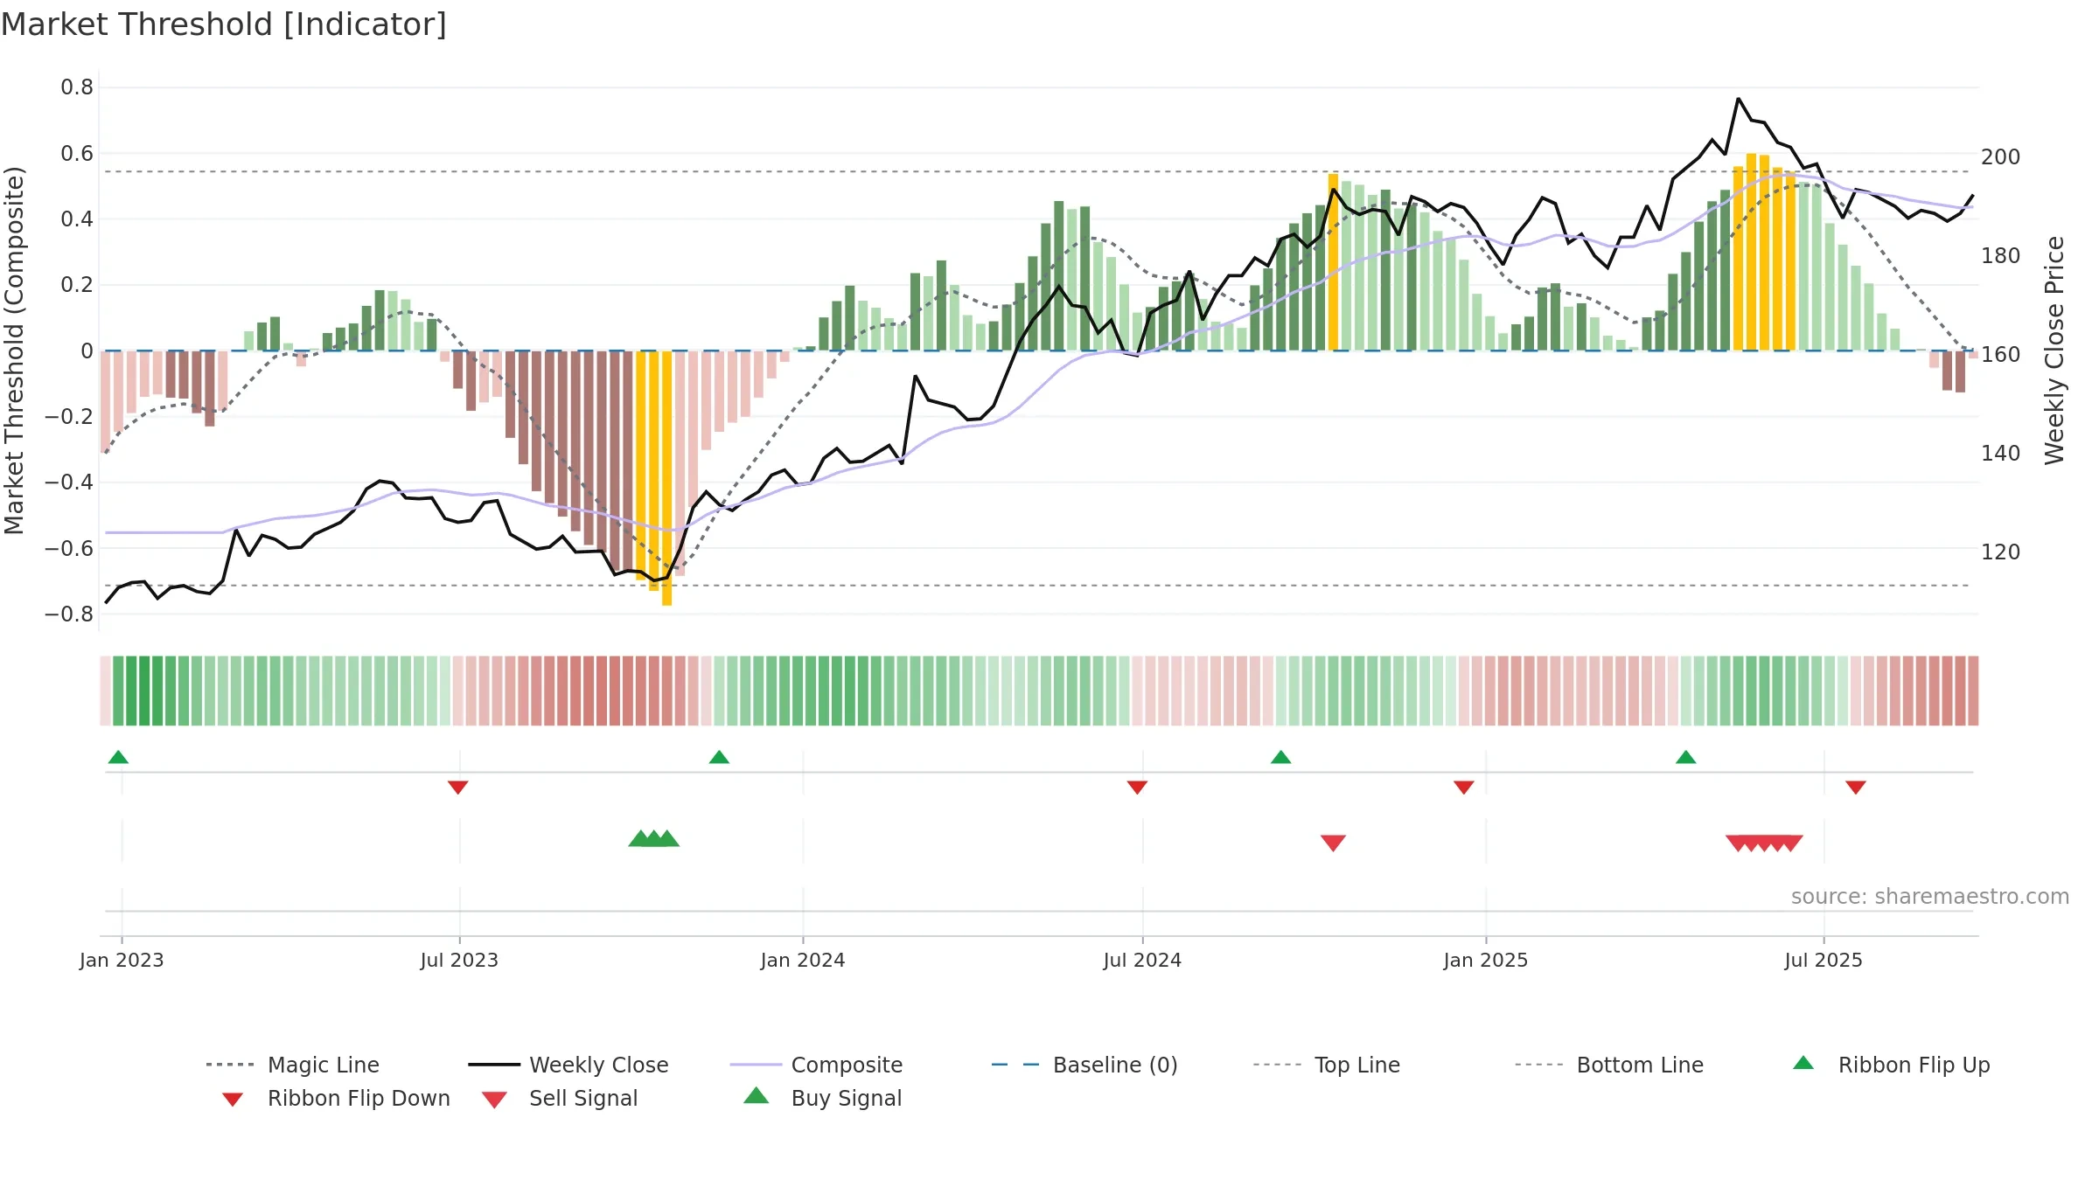Click the ribbon flip down marker near Dec 2024

(1464, 788)
